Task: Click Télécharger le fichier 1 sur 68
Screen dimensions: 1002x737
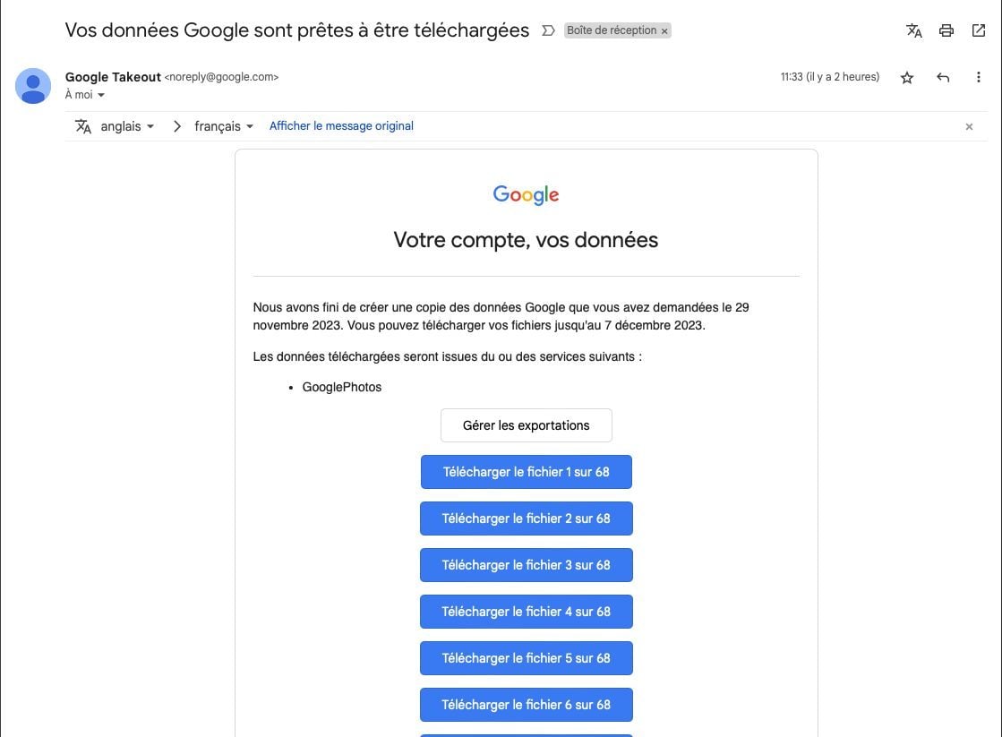Action: 526,472
